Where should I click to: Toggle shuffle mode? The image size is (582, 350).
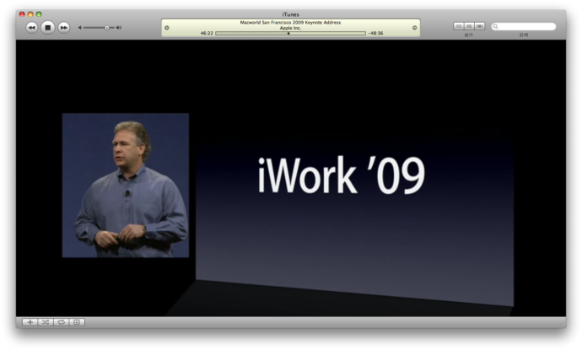tap(46, 322)
